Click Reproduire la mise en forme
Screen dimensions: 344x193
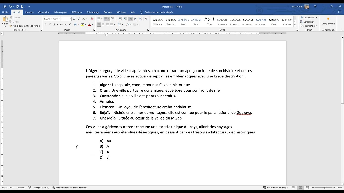(25, 26)
